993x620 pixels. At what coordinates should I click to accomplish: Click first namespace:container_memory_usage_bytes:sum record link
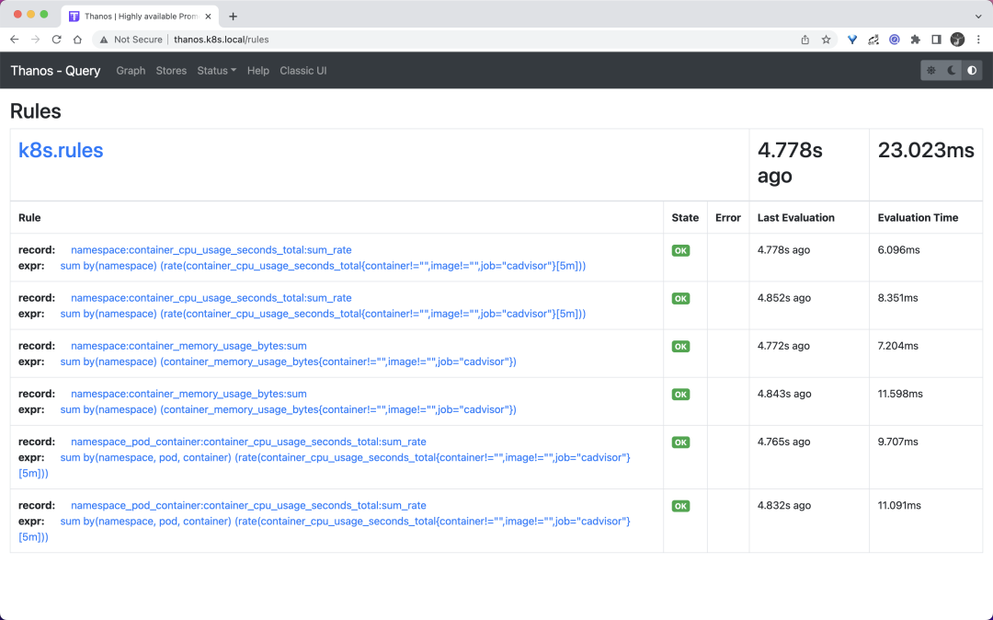click(188, 346)
